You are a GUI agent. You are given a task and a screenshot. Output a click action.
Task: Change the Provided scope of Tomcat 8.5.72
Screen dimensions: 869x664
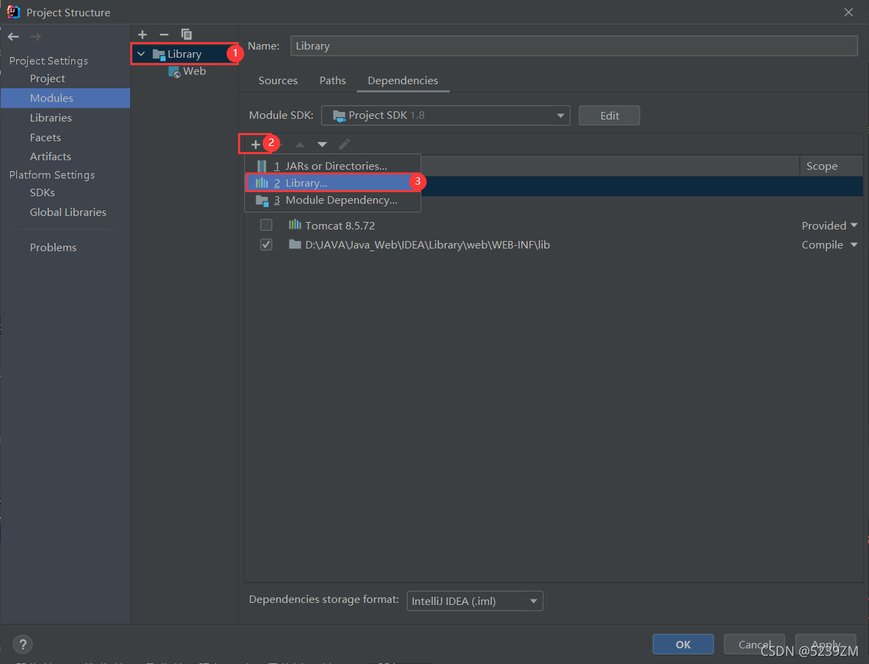(x=829, y=225)
